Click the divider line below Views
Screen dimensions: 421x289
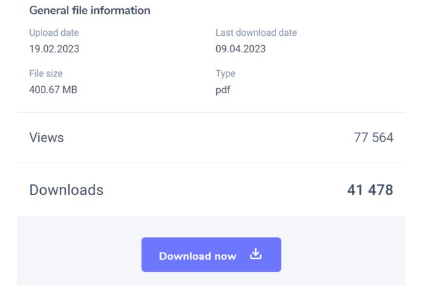coord(211,163)
